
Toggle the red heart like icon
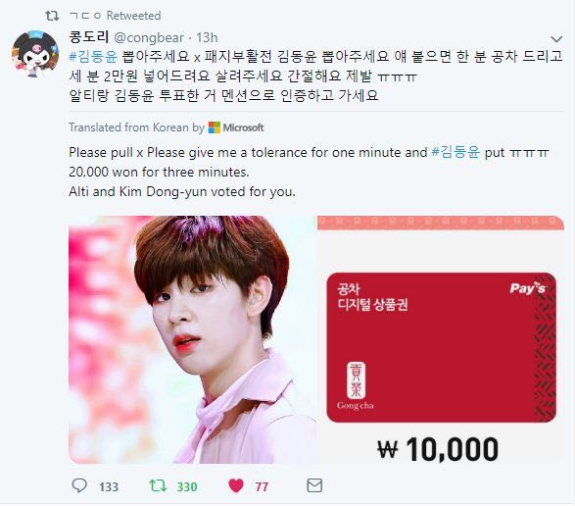coord(236,485)
